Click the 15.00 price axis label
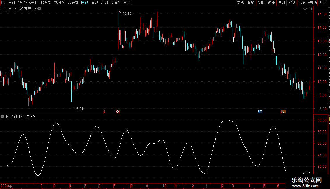Screen dimensions: 330x189 coord(322,14)
